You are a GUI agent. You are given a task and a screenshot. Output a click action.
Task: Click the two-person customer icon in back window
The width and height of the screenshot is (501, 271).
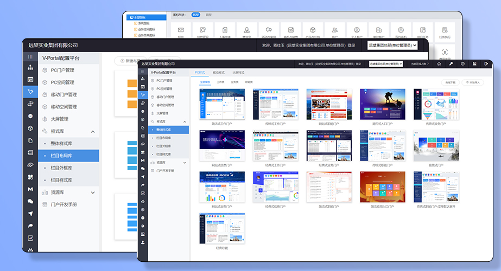(335, 30)
